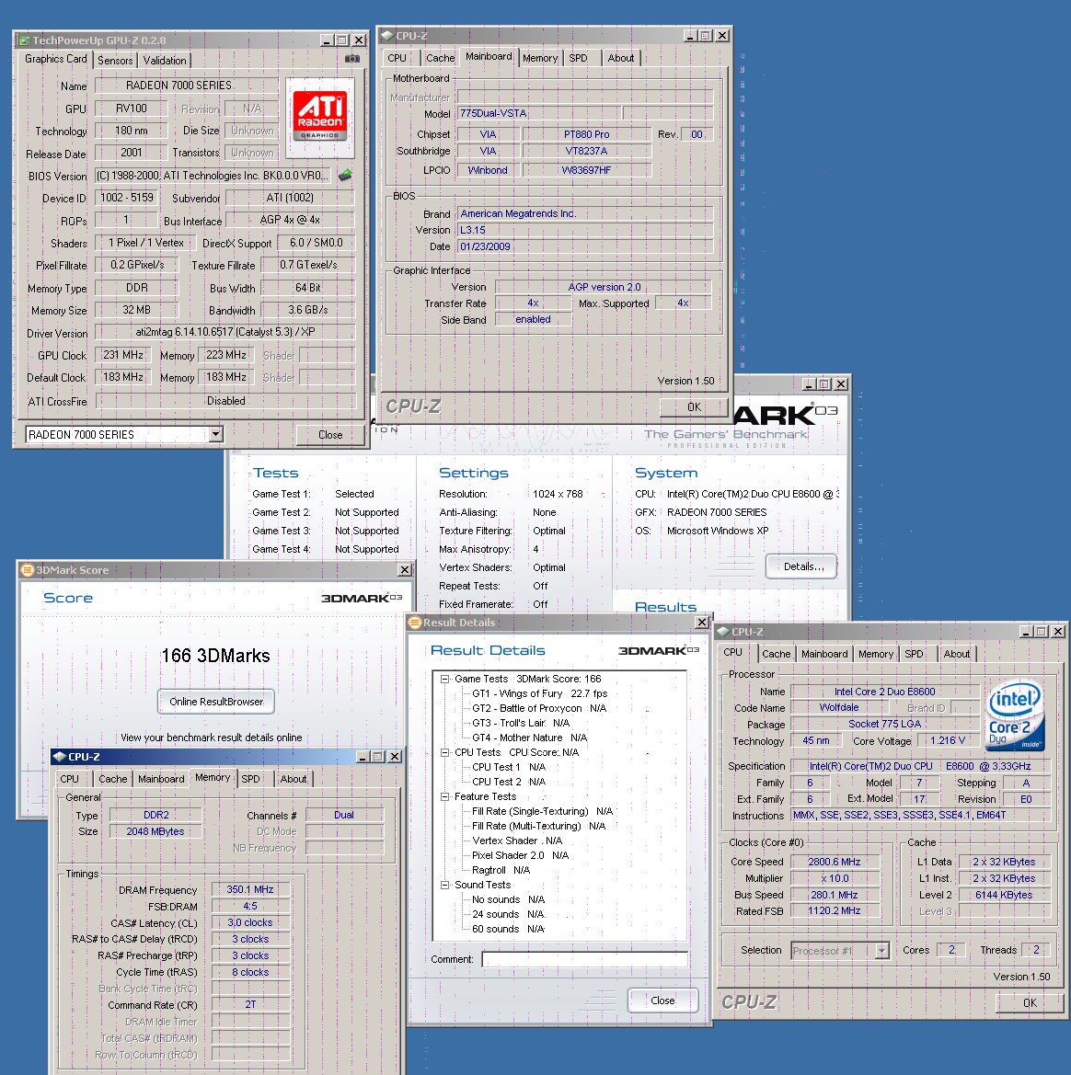Open About tab in the Processor CPU-Z window
Screen dimensions: 1071x1075
coord(956,654)
